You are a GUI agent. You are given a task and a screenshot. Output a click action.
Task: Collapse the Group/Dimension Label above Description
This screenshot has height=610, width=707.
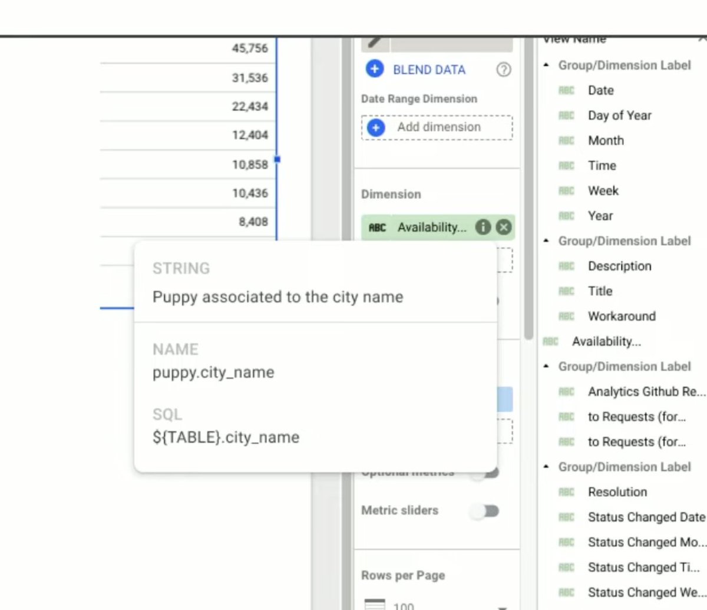tap(546, 241)
